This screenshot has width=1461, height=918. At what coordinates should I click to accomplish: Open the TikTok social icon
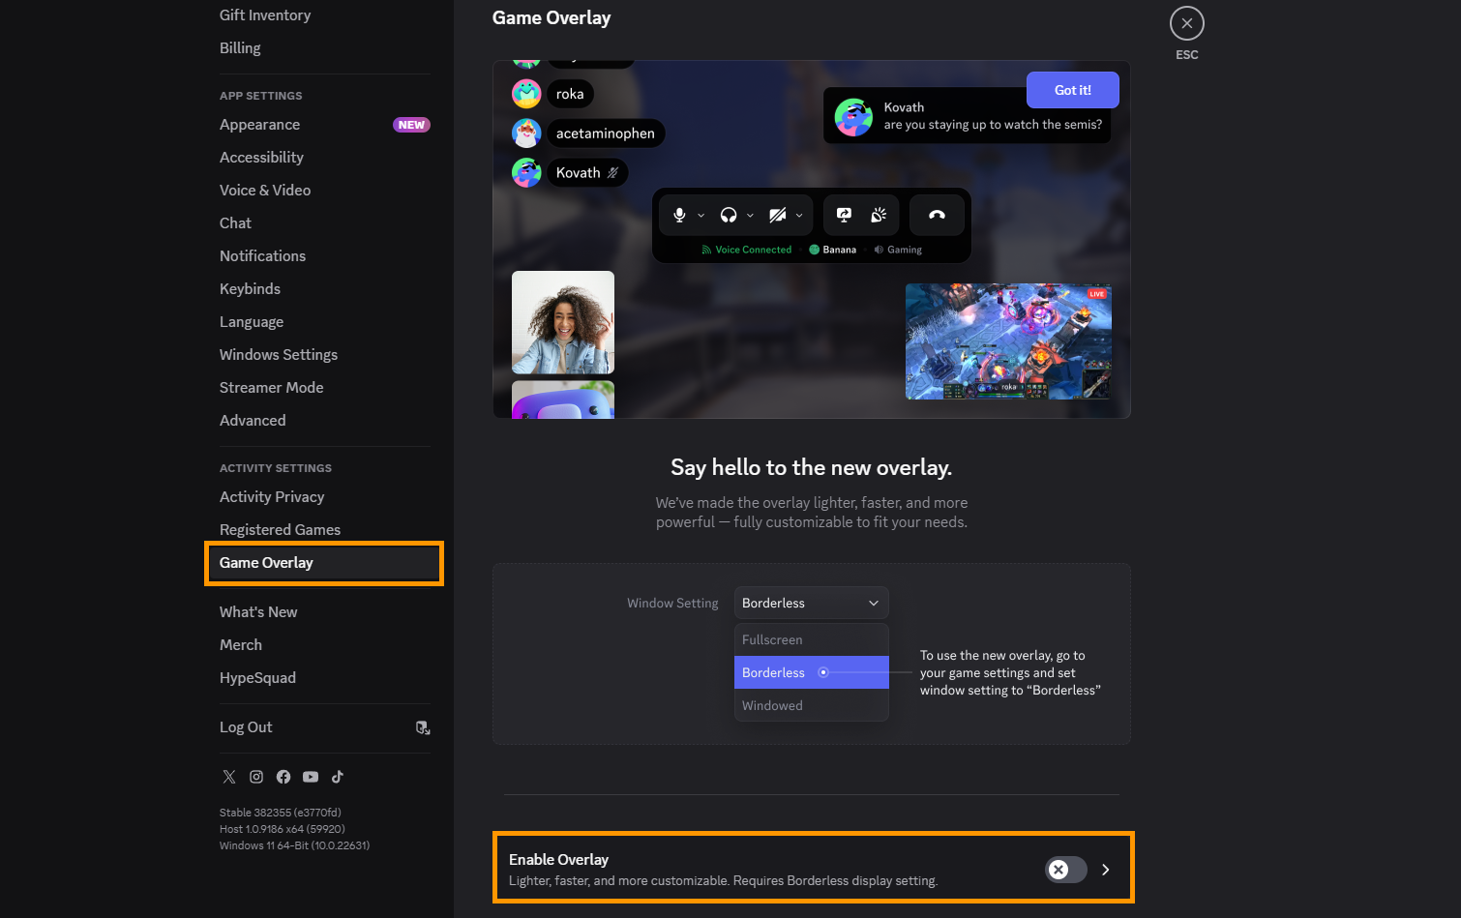point(338,777)
